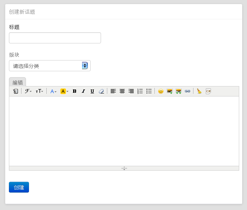Open the text color picker
Image resolution: width=247 pixels, height=210 pixels.
[x=53, y=91]
